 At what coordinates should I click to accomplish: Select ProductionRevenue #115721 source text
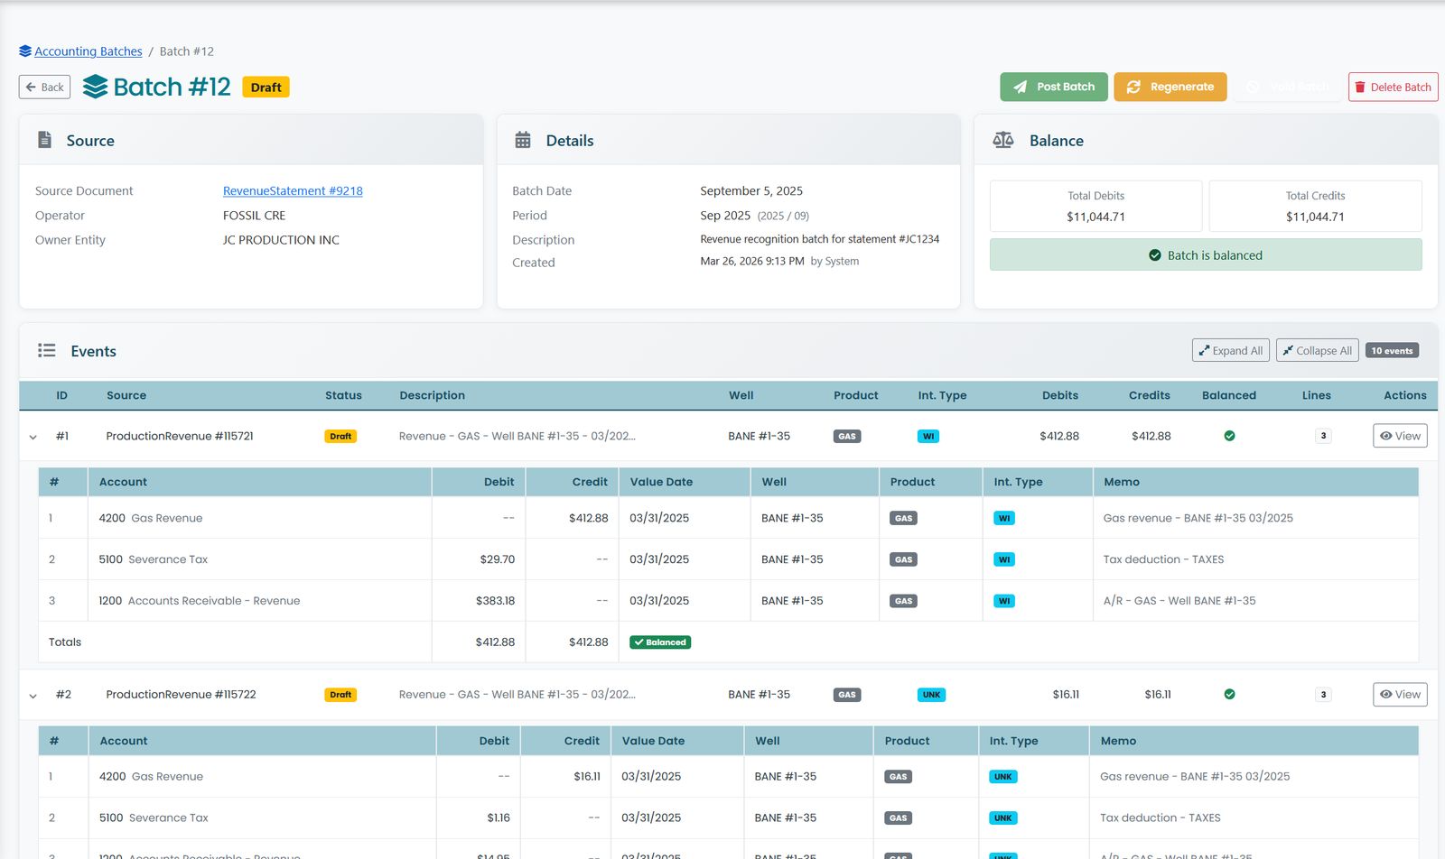(x=180, y=436)
